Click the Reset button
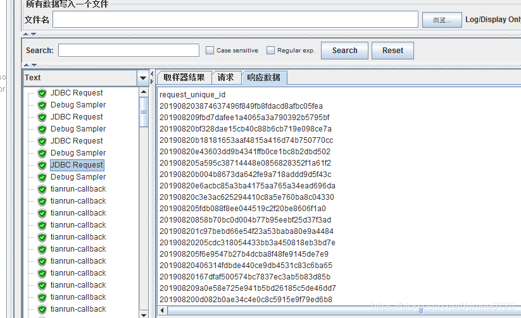The image size is (521, 318). pyautogui.click(x=392, y=51)
